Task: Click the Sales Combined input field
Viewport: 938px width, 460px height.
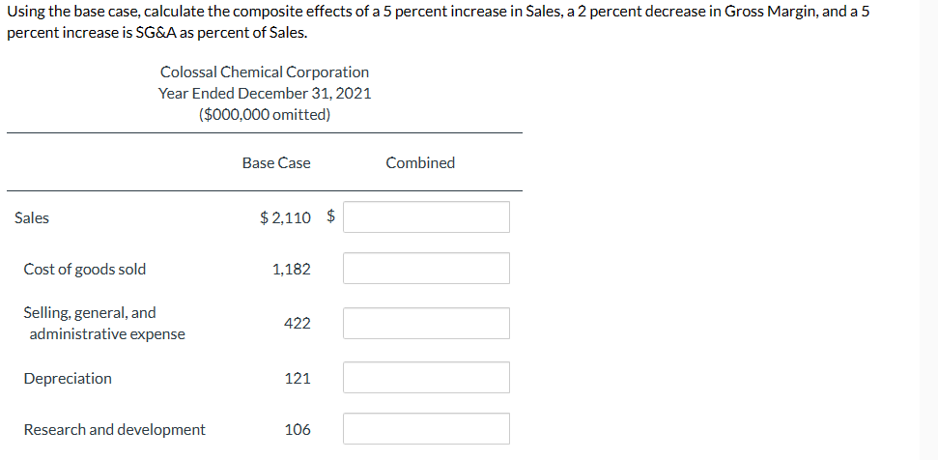Action: coord(426,217)
